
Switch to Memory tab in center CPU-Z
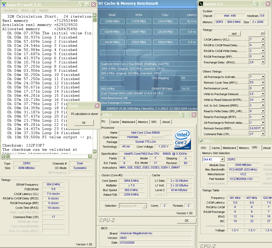[143, 122]
